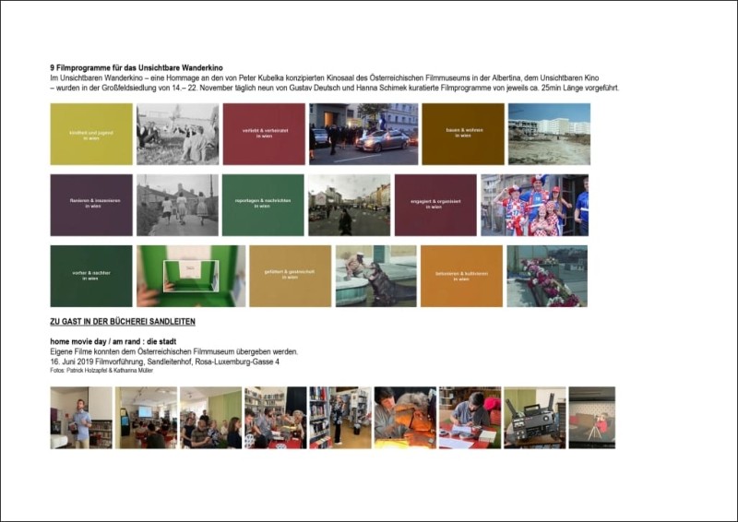The image size is (738, 522).
Task: Open the film projector photo
Action: coord(535,418)
